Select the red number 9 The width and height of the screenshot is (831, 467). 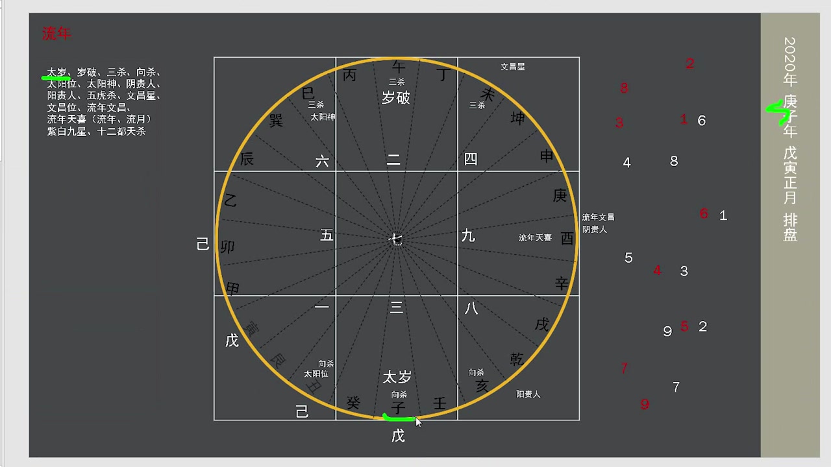[x=645, y=404]
